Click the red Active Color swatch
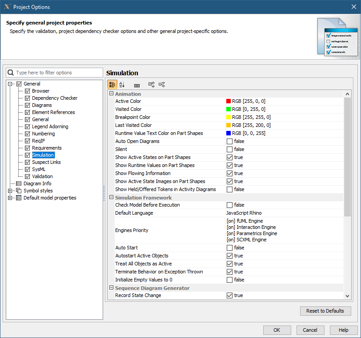Screen dimensions: 361x338 pos(229,101)
